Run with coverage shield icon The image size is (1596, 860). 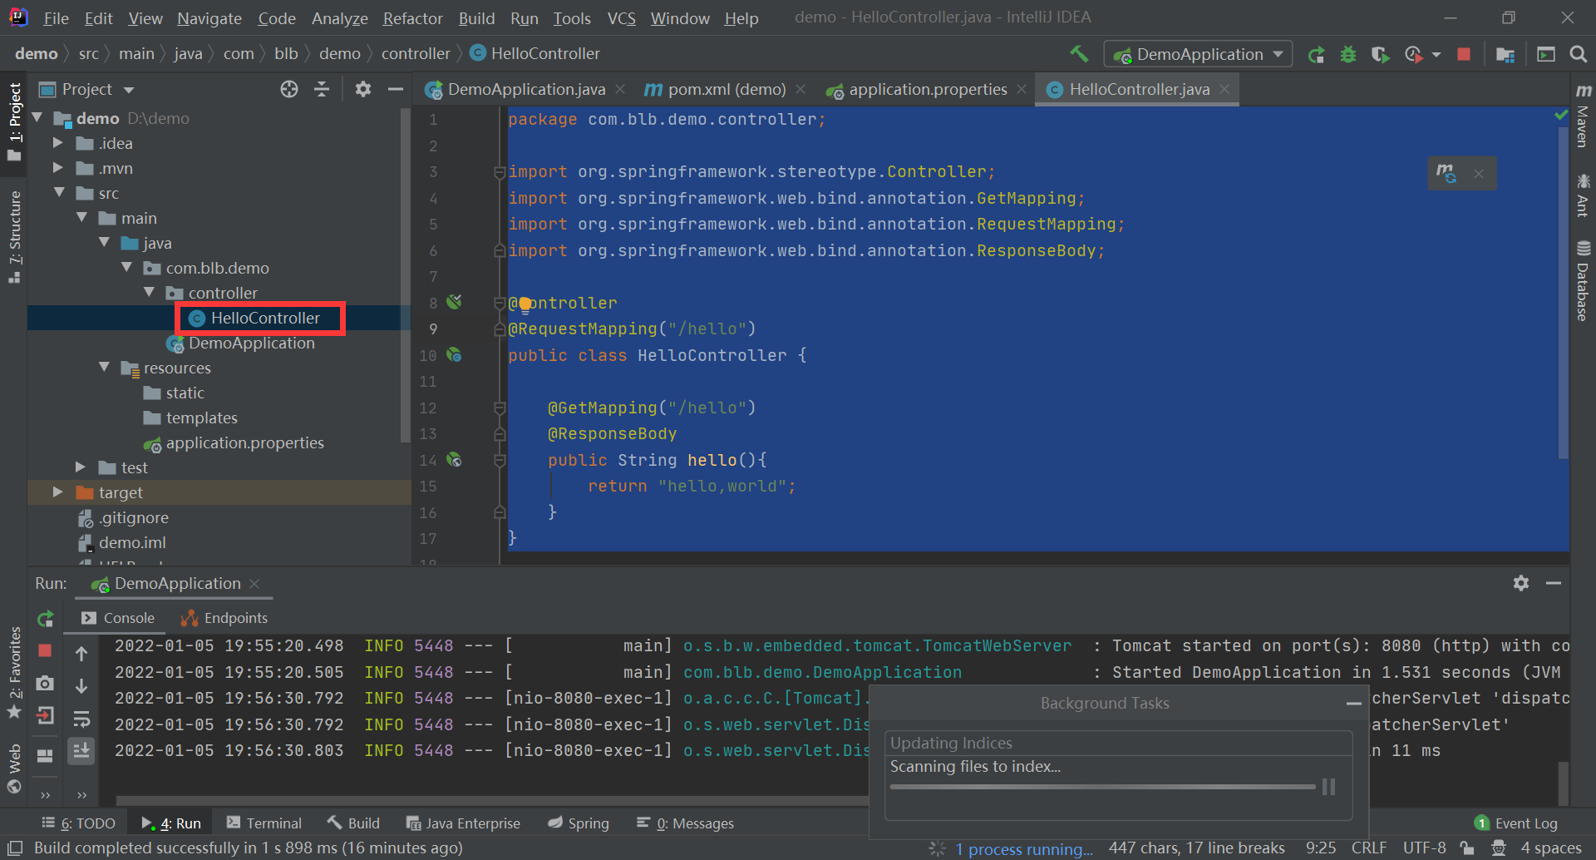coord(1380,55)
